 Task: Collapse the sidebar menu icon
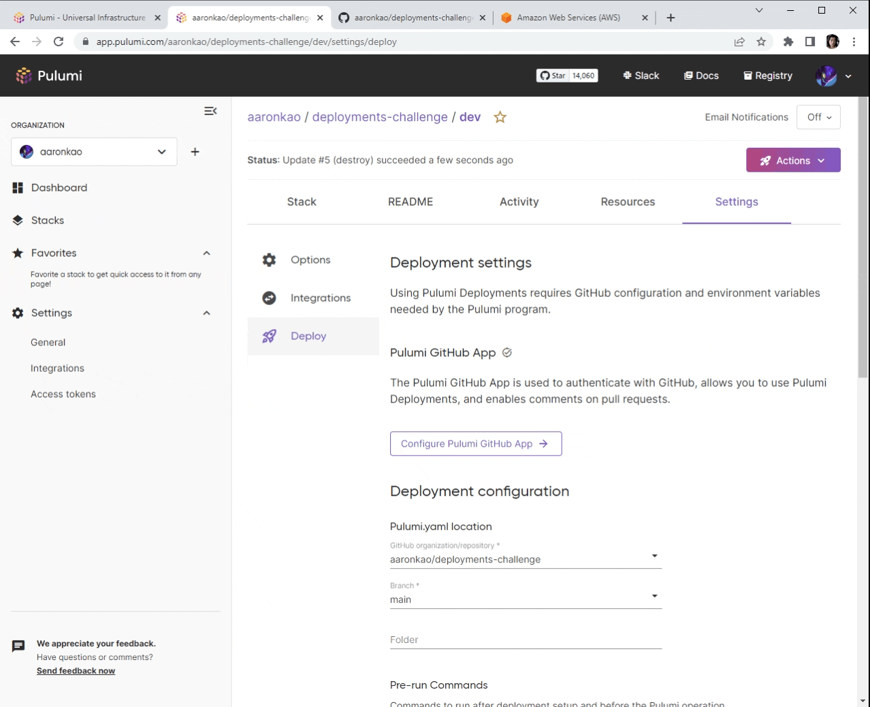tap(210, 111)
